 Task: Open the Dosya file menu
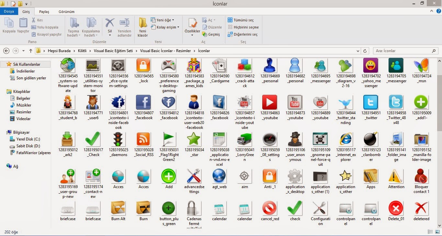9,11
